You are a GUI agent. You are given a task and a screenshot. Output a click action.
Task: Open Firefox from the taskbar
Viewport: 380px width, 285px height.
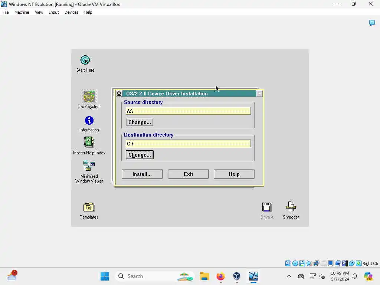pyautogui.click(x=220, y=276)
